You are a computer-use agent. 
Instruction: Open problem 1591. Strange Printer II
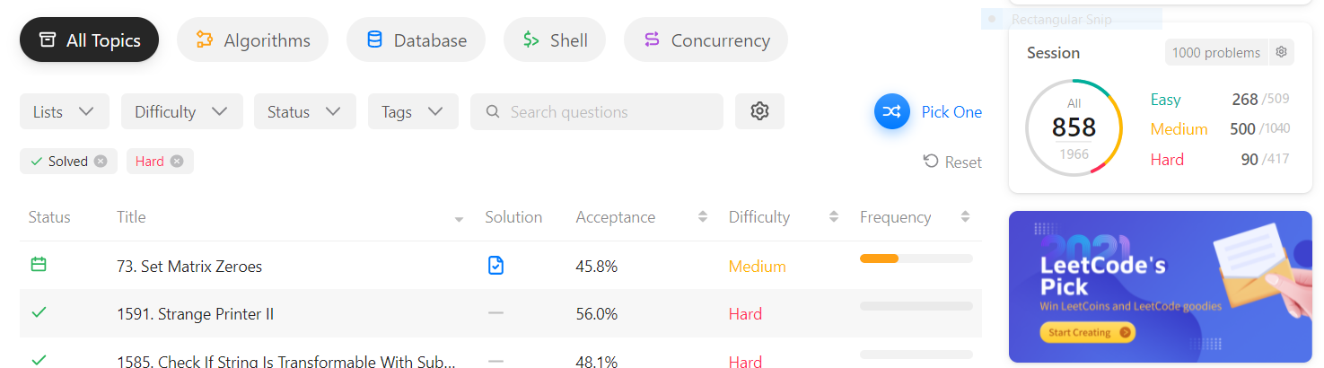point(196,314)
